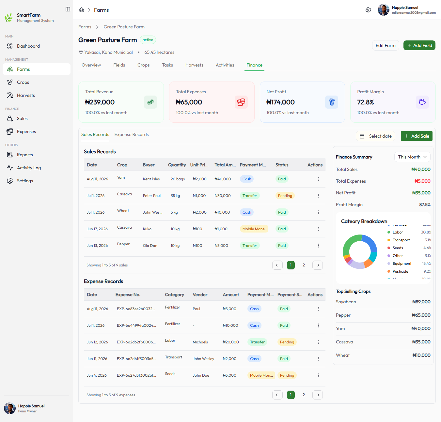Click the Equipment legend color dot
Viewport: 441px width, 422px height.
[x=389, y=264]
